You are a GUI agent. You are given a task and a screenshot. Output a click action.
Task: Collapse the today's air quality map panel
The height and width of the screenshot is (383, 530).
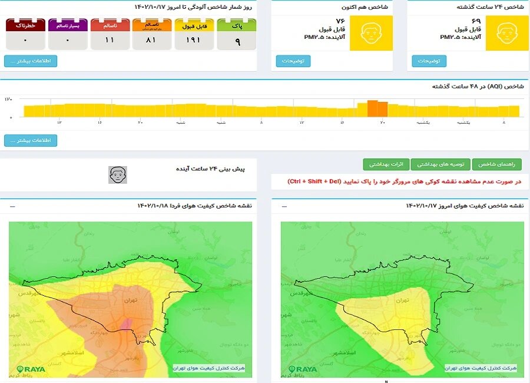tap(284, 206)
